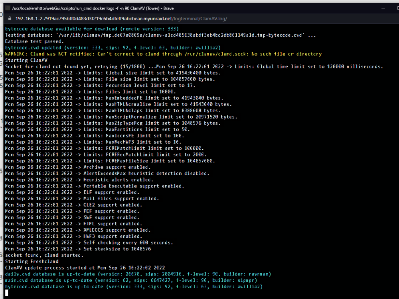Click the 'HTML support enabled.' line
This screenshot has height=299, width=399.
point(73,224)
